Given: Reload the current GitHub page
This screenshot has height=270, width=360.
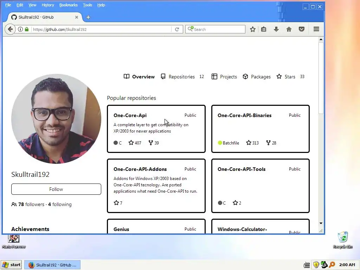Looking at the screenshot, I should [177, 30].
